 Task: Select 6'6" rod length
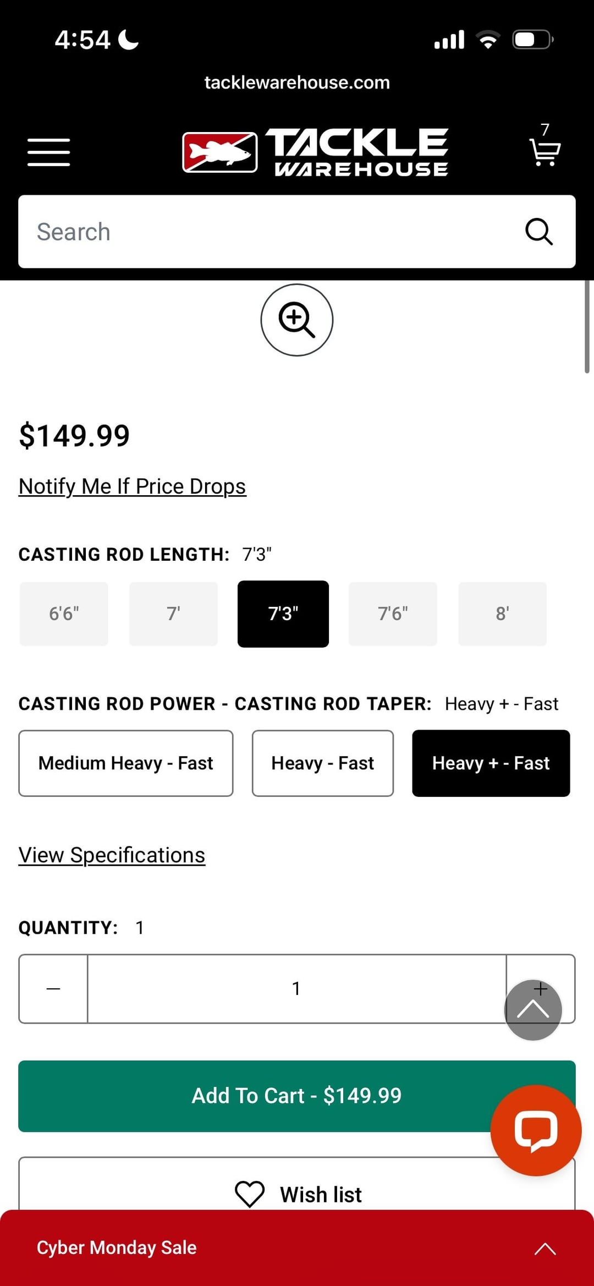pyautogui.click(x=64, y=614)
